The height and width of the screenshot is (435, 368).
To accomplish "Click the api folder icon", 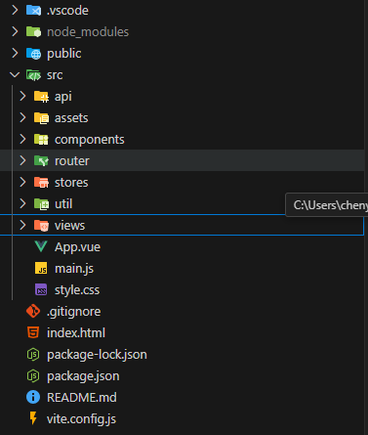I will tap(41, 97).
